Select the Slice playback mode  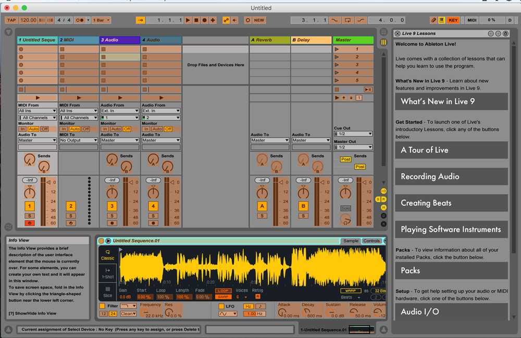click(107, 292)
